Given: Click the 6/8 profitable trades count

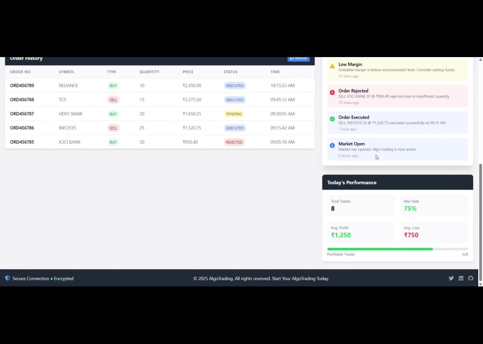Looking at the screenshot, I should click(x=465, y=254).
